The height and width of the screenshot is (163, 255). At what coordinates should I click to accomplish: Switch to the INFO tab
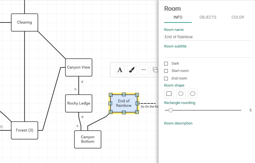click(178, 17)
